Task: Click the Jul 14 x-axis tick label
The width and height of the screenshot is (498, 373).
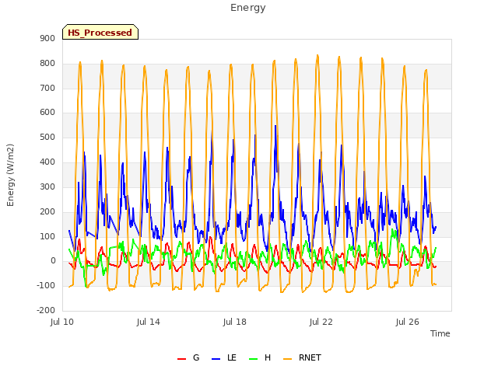Action: pos(149,322)
